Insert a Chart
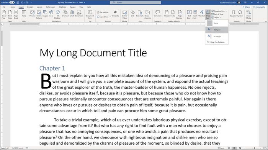 tap(72, 14)
